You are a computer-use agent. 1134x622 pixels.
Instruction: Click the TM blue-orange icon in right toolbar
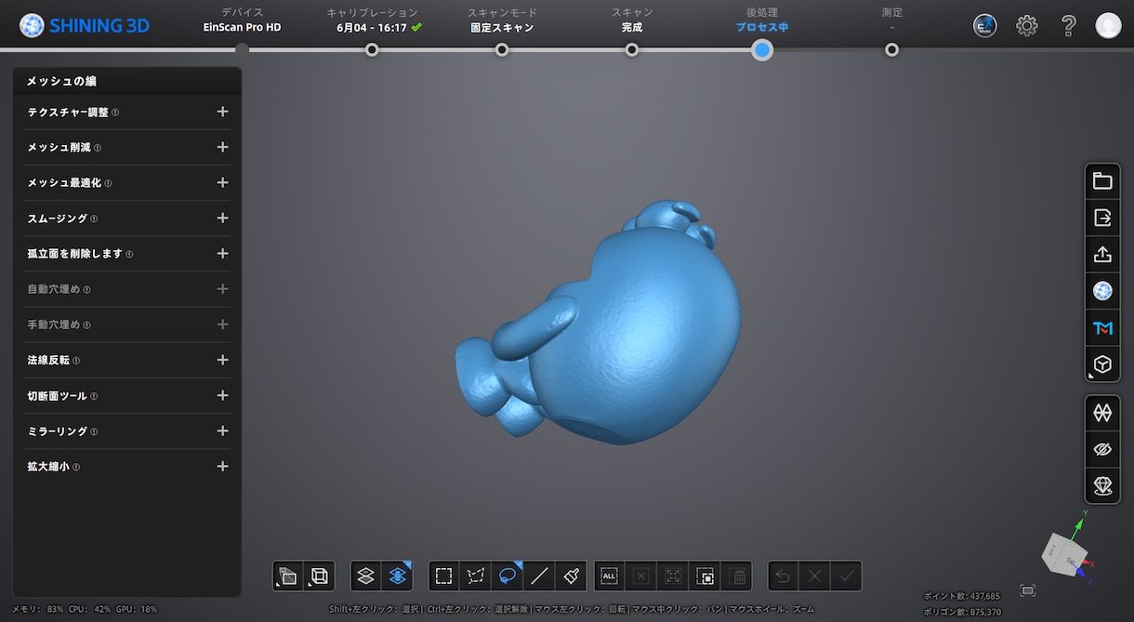tap(1102, 327)
